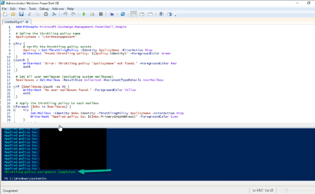
Task: Toggle Show Script Pane Maximized layout
Action: point(150,14)
